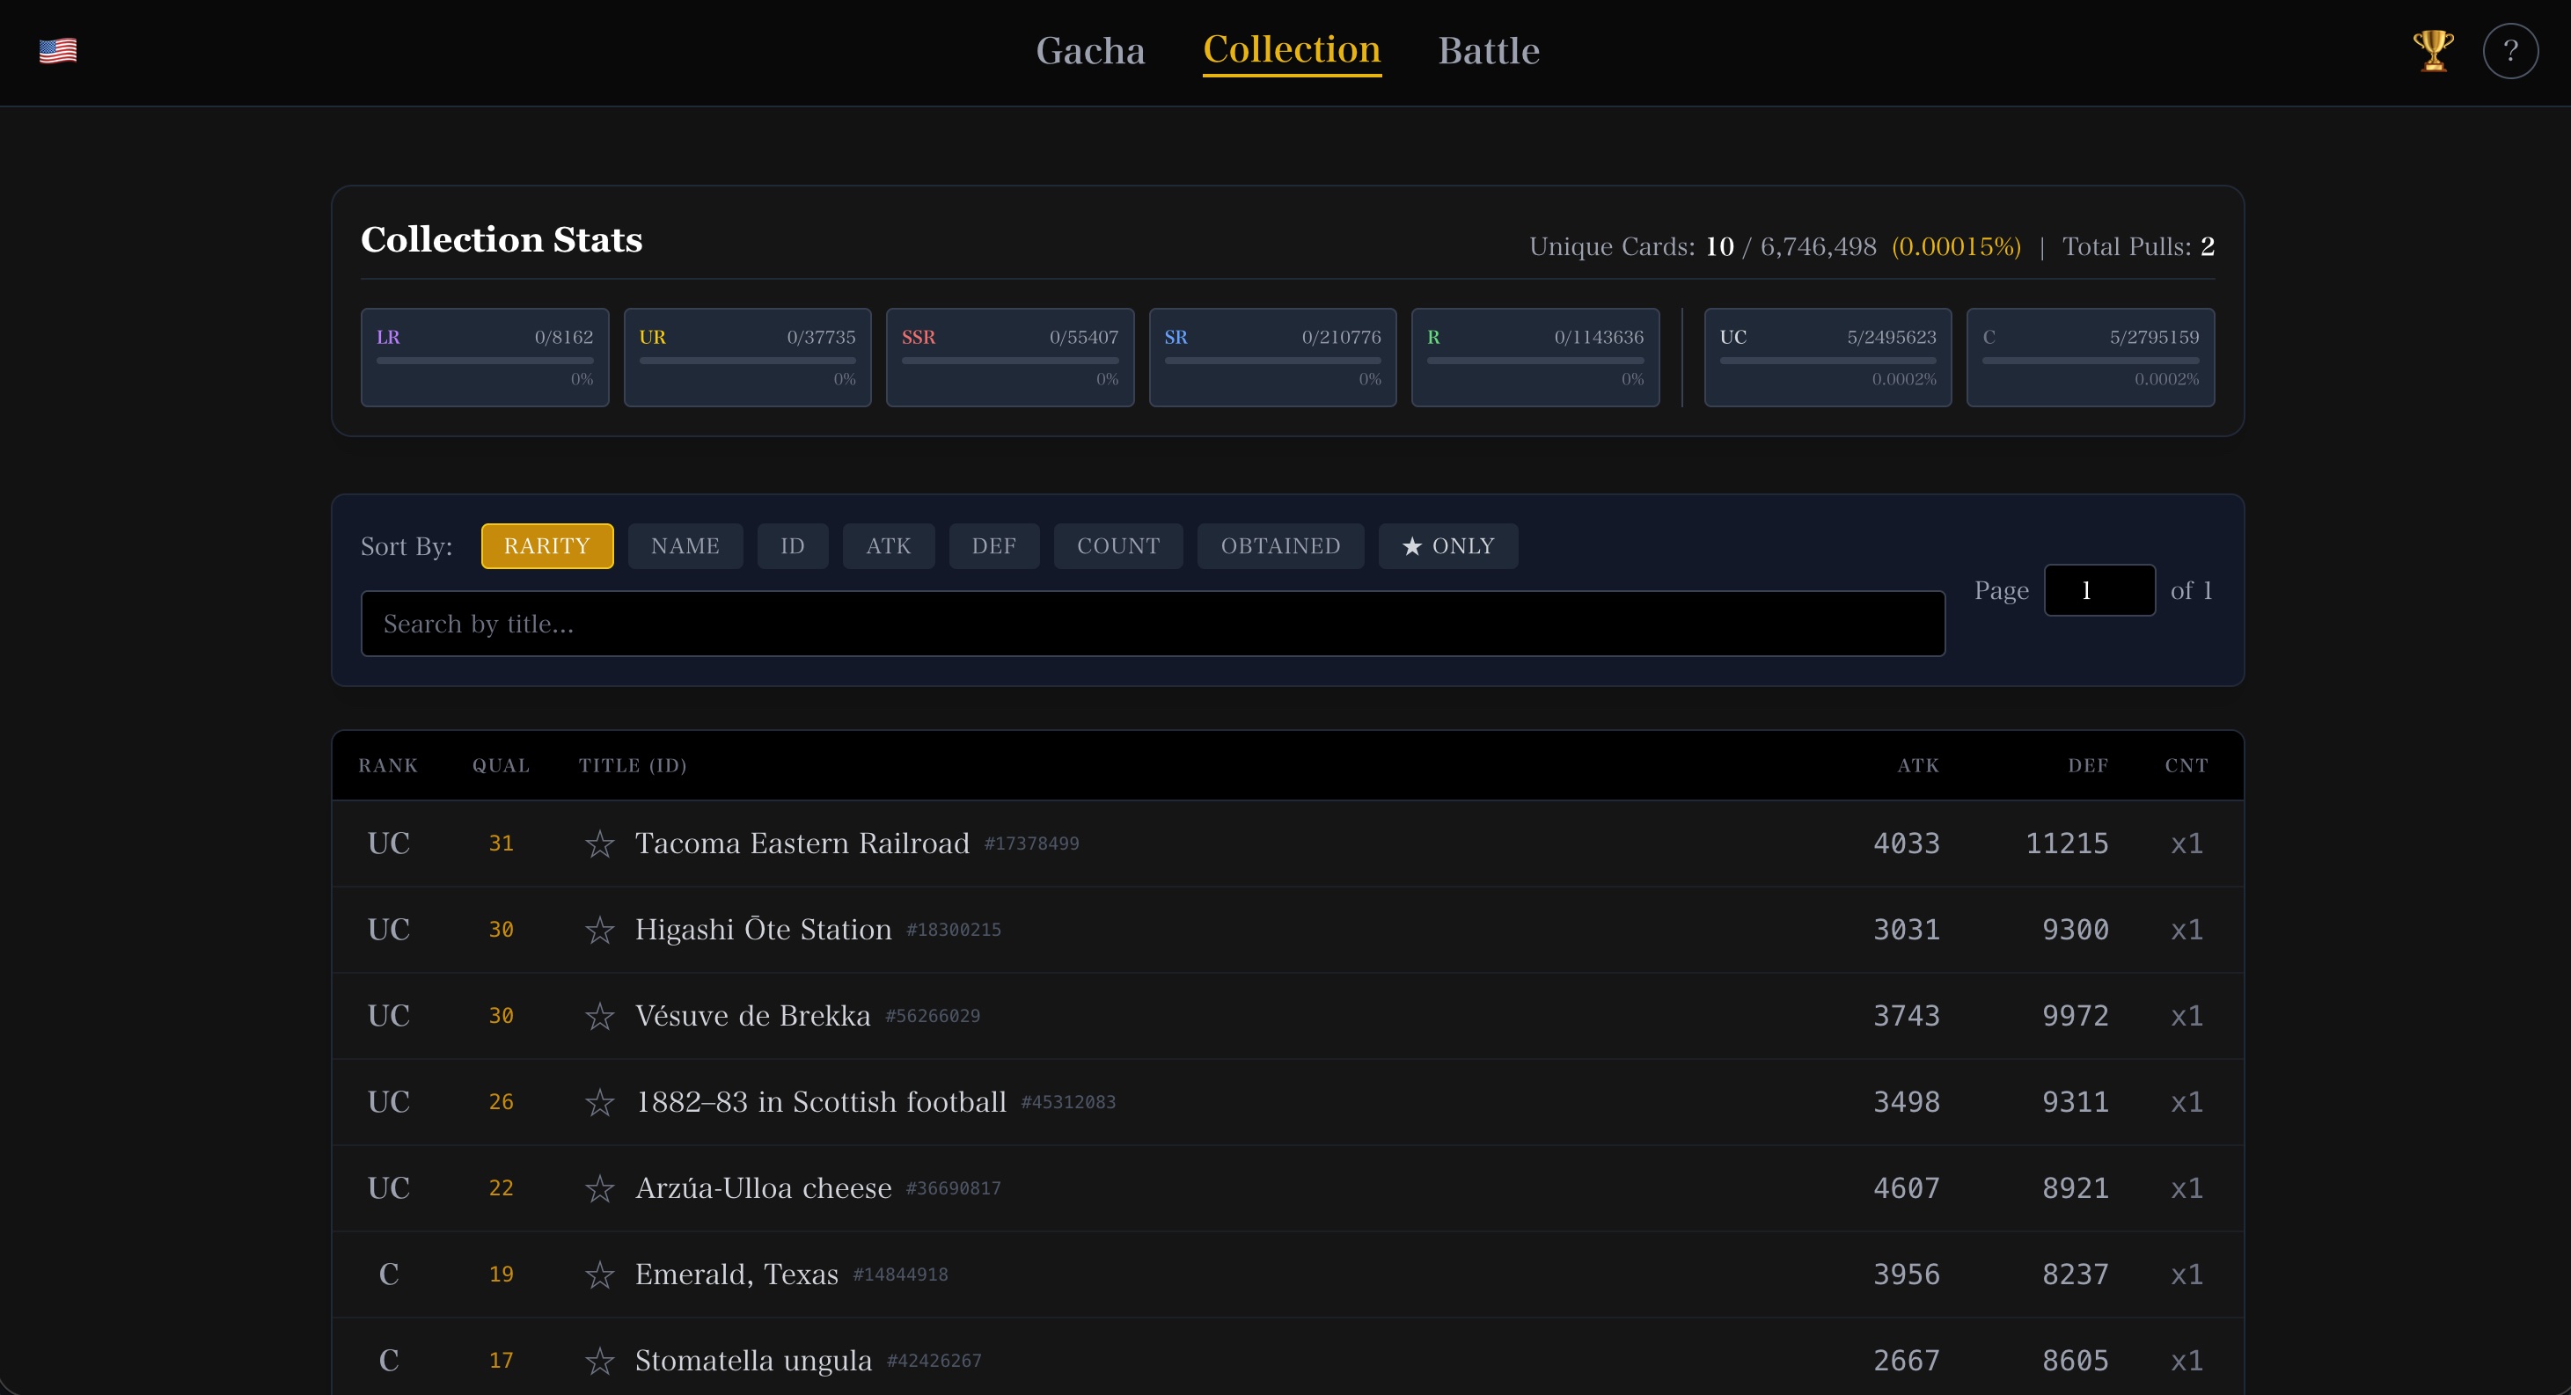2571x1395 pixels.
Task: Star the Arzúa-Ulloa cheese card
Action: tap(599, 1188)
